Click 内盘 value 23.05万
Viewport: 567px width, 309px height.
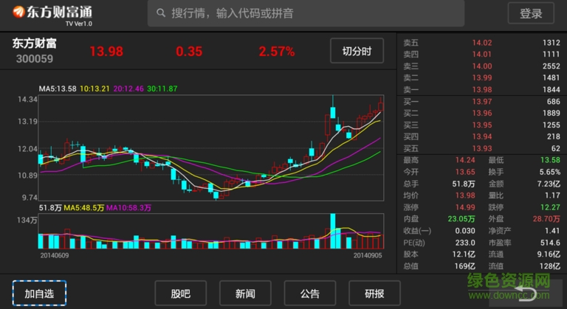coord(461,219)
